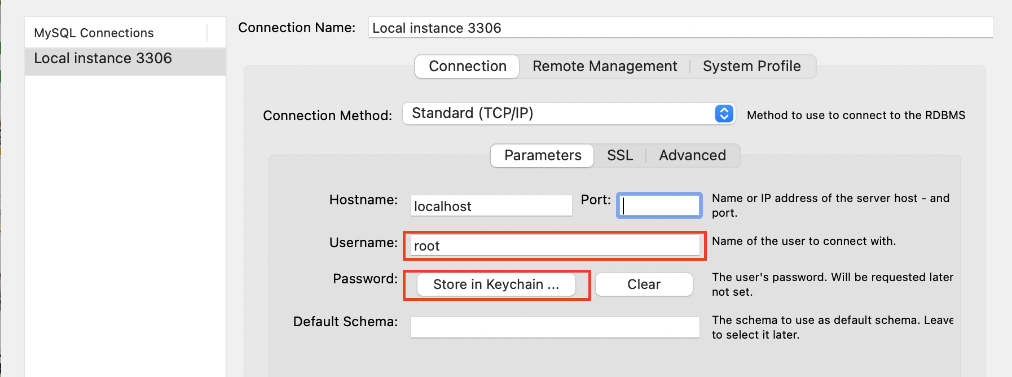1012x377 pixels.
Task: Open the Remote Management tab
Action: 605,67
